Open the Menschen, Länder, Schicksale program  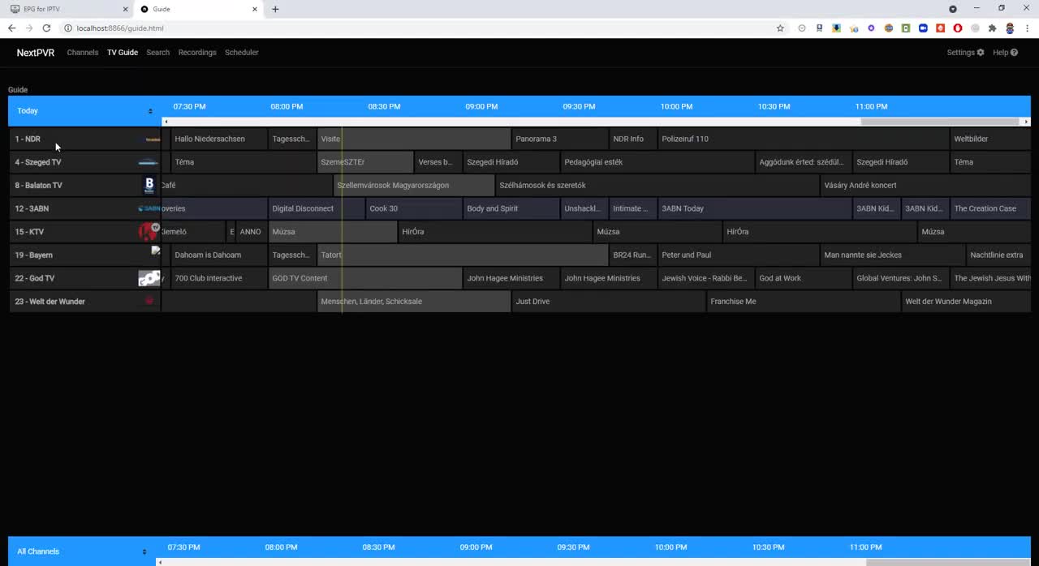(x=414, y=302)
